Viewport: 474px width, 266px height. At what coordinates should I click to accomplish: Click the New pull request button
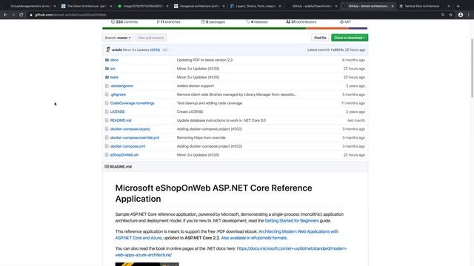point(150,38)
